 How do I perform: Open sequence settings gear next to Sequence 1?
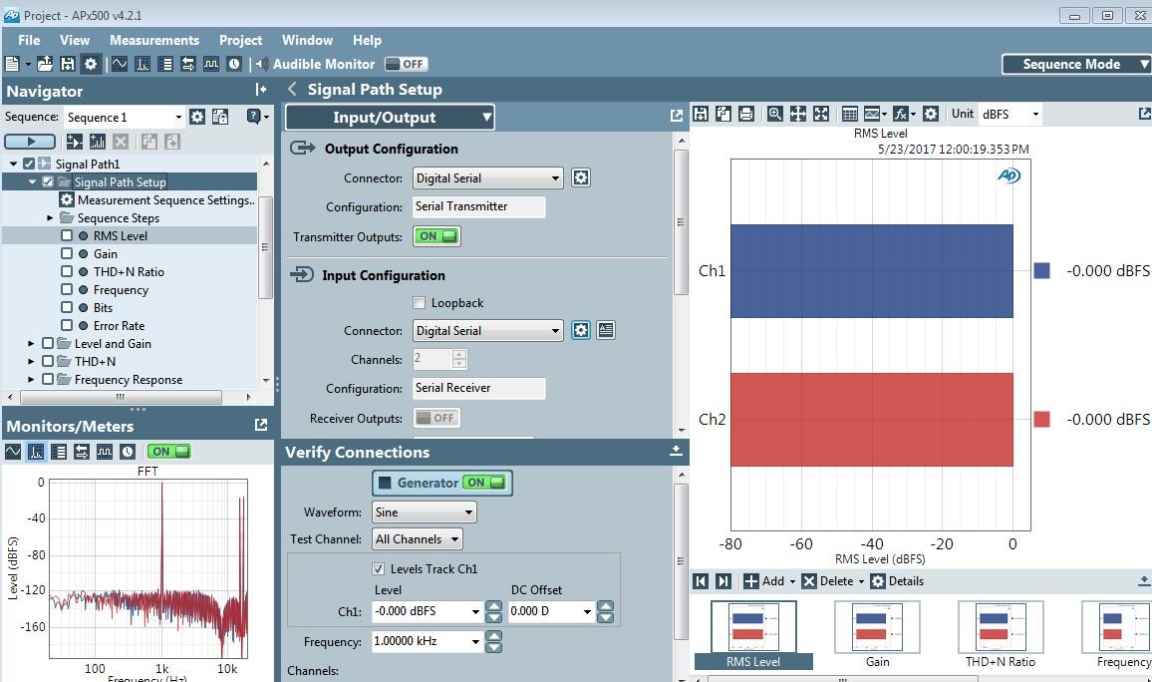click(197, 117)
